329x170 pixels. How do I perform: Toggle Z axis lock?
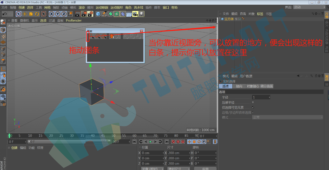64,14
